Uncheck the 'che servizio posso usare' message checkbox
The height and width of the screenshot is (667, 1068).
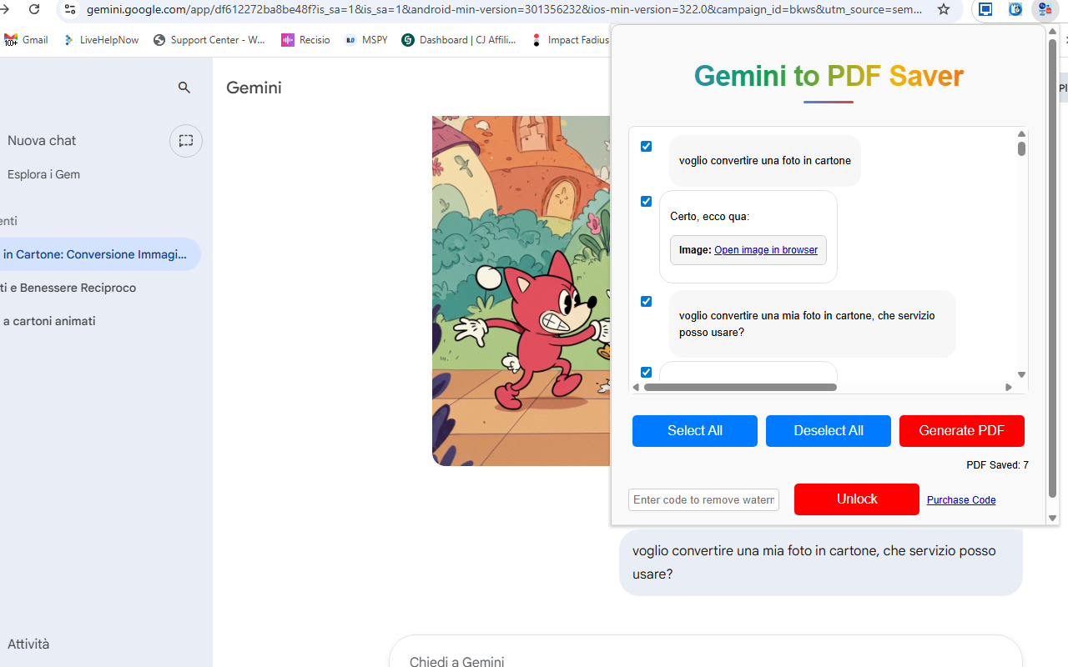646,301
